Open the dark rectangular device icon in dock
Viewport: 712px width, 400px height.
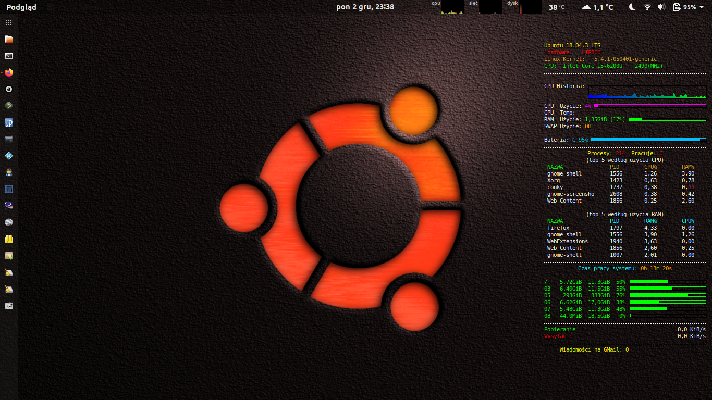pyautogui.click(x=8, y=139)
